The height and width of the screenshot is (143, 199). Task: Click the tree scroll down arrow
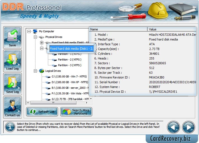91,99
